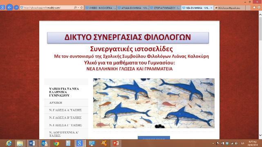Click the Συνεργατικές ιστοσελίδες heading
The height and width of the screenshot is (147, 262).
(x=131, y=49)
